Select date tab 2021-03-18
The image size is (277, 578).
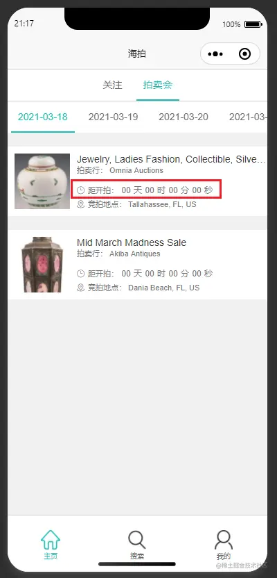click(43, 117)
